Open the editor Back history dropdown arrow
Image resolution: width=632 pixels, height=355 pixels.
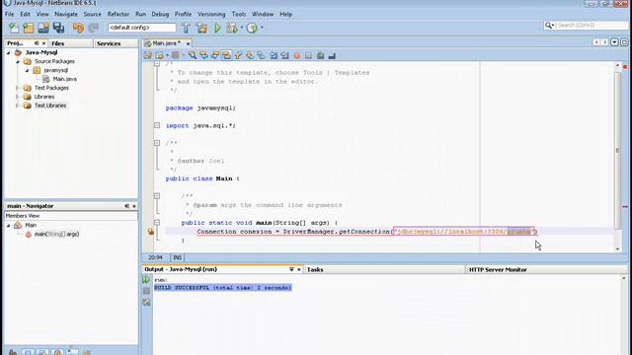pyautogui.click(x=167, y=55)
